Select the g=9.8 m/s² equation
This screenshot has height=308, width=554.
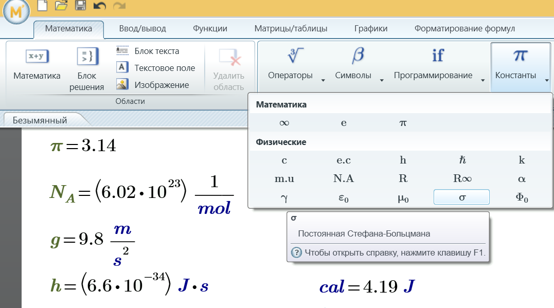coord(93,244)
